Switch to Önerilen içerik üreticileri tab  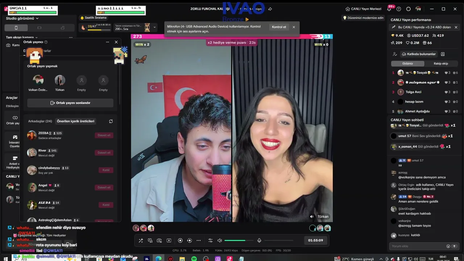(75, 121)
